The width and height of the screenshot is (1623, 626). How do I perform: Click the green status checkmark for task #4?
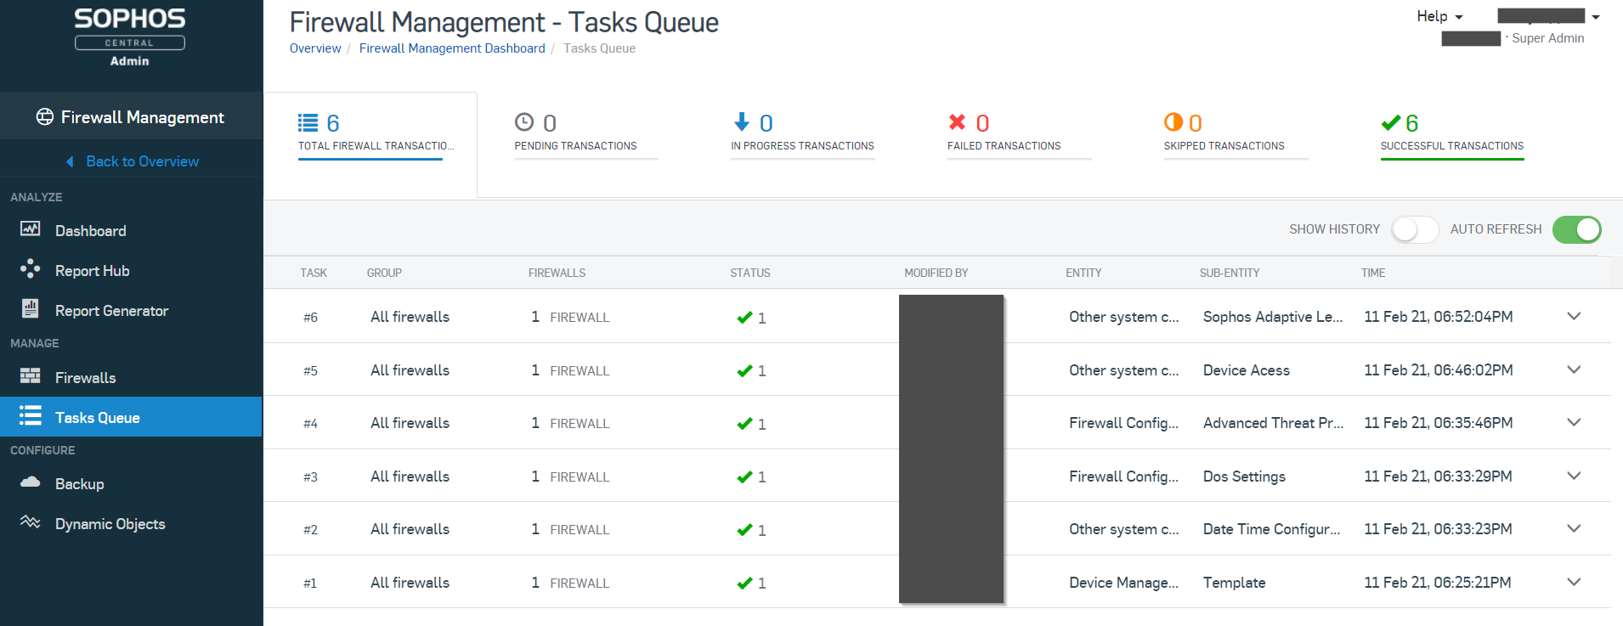point(744,424)
